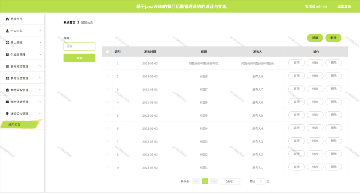This screenshot has height=193, width=360.
Task: Check the checkbox for row index 7
Action: (107, 142)
